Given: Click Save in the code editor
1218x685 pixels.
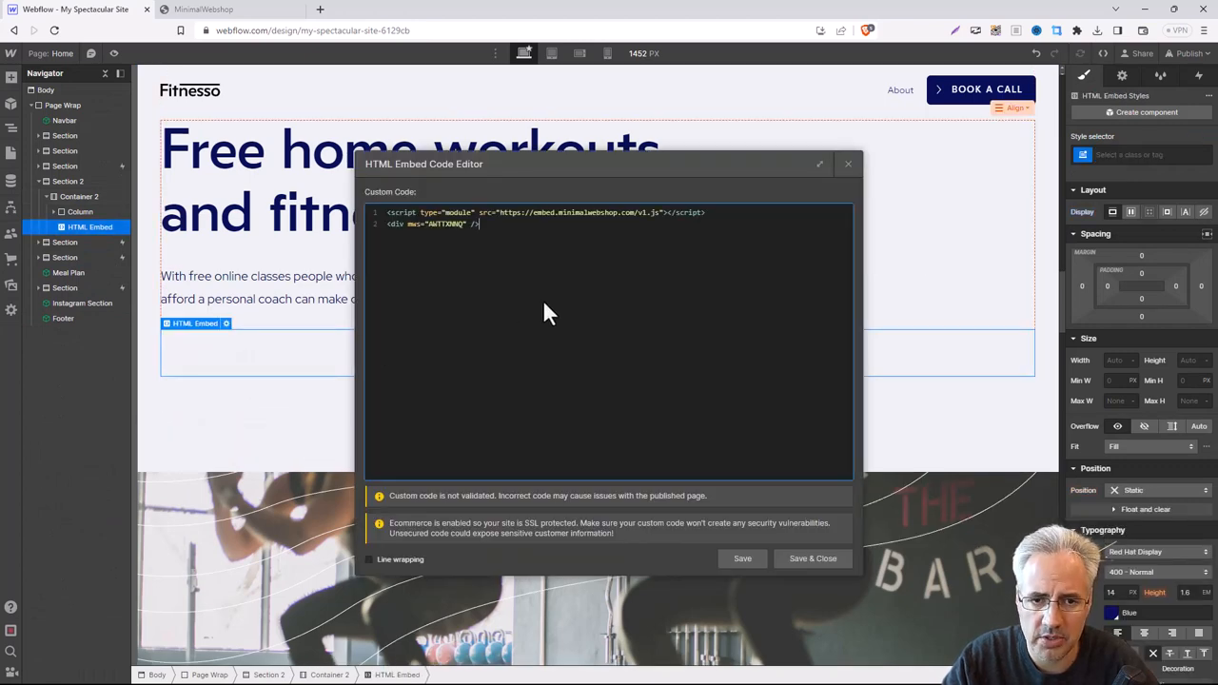Looking at the screenshot, I should pyautogui.click(x=742, y=558).
